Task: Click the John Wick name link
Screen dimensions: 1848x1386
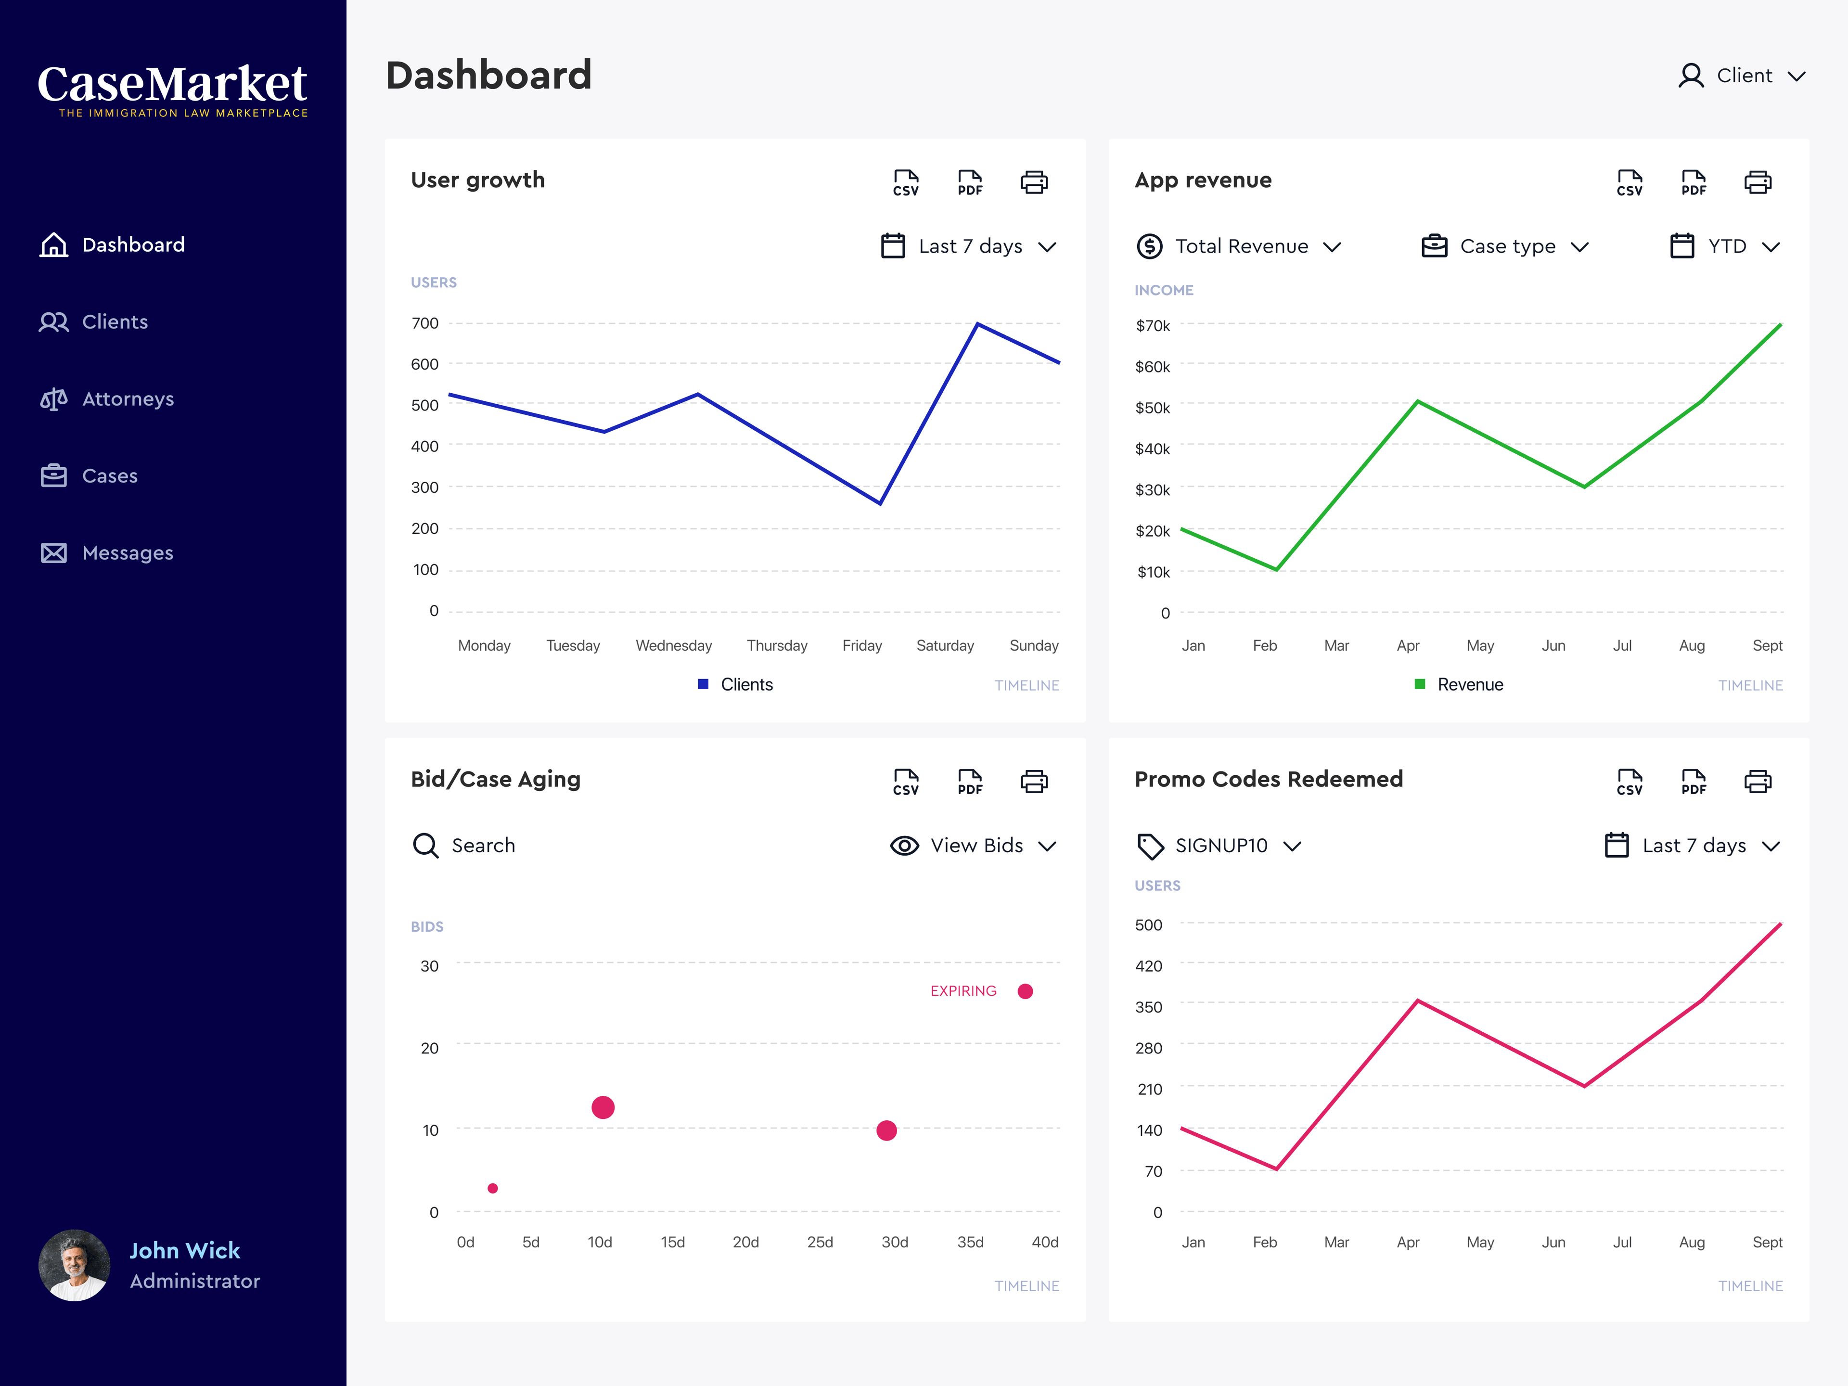Action: (185, 1250)
